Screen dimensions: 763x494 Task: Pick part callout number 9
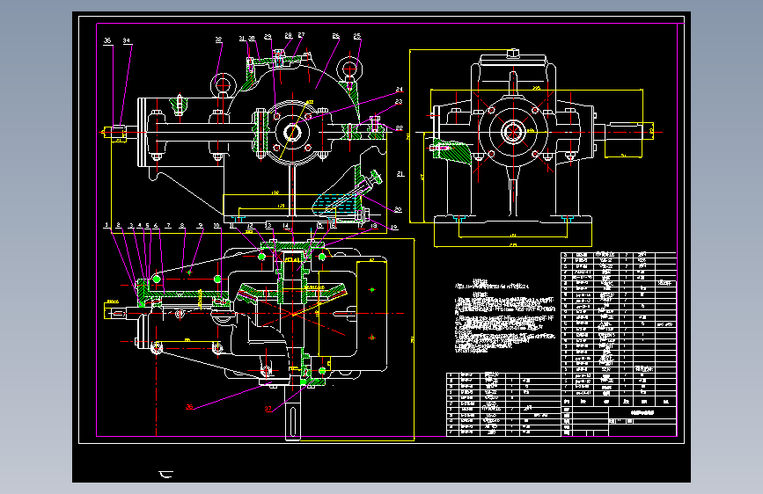(x=200, y=226)
